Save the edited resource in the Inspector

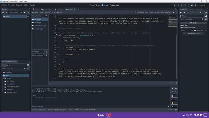188,13
